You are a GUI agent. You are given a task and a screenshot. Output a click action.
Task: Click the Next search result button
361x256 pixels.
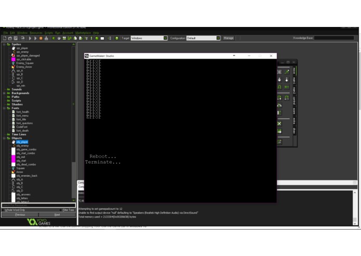click(57, 215)
